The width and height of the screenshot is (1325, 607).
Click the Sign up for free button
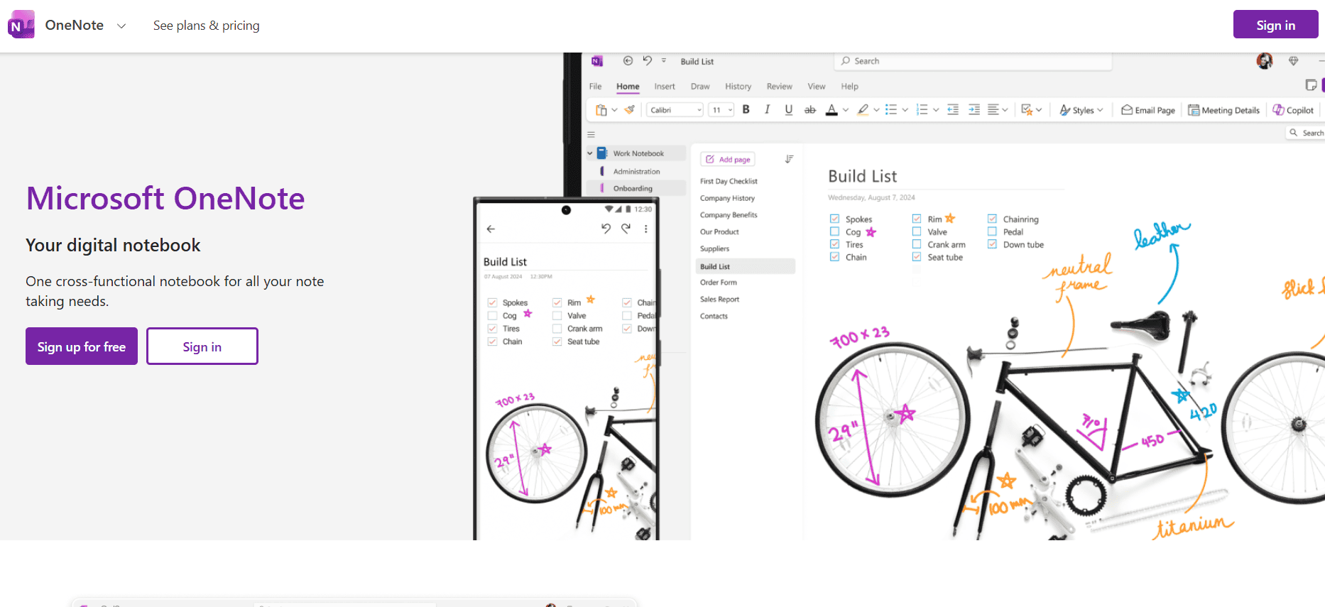coord(82,346)
